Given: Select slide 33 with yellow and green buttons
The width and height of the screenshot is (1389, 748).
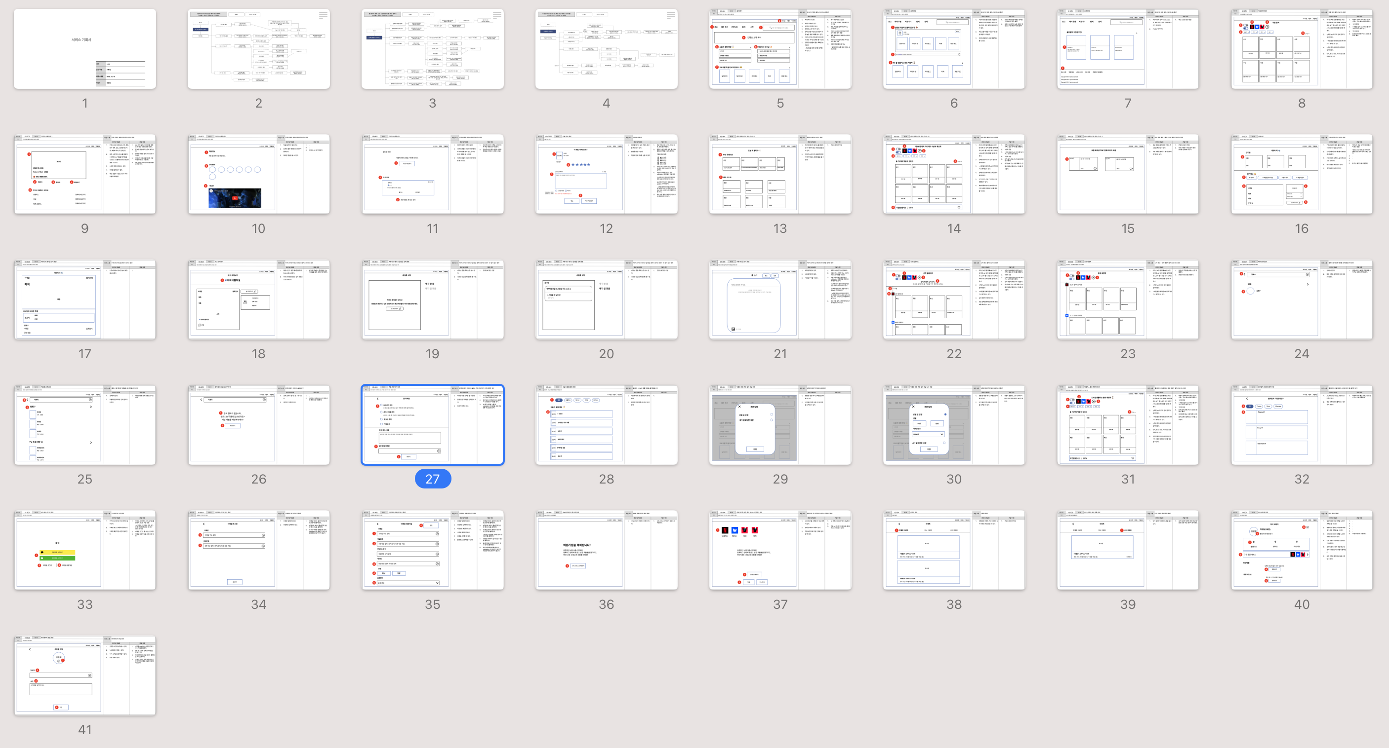Looking at the screenshot, I should click(84, 550).
